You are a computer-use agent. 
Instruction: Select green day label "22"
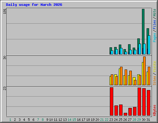tap(106, 120)
